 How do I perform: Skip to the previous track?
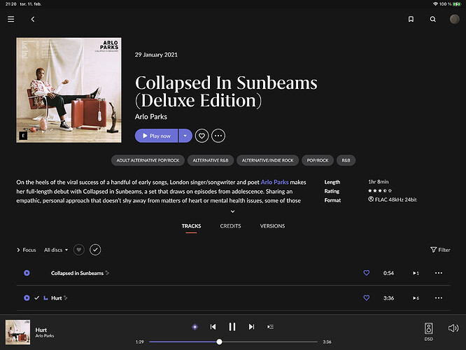(x=213, y=327)
